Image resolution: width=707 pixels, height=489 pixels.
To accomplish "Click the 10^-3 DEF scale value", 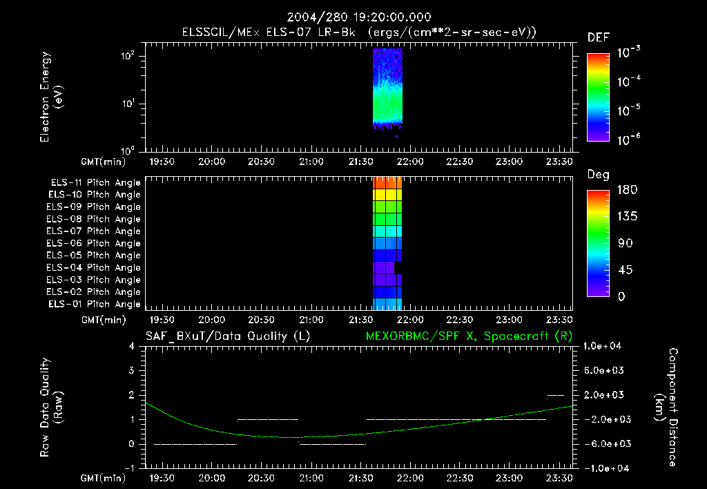I will 628,52.
